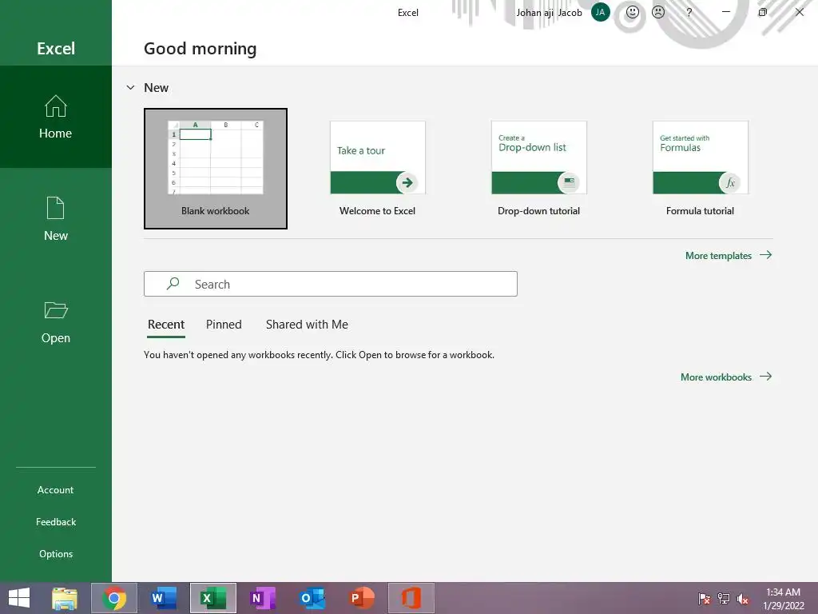Create a Blank workbook
Image resolution: width=818 pixels, height=614 pixels.
coord(216,168)
